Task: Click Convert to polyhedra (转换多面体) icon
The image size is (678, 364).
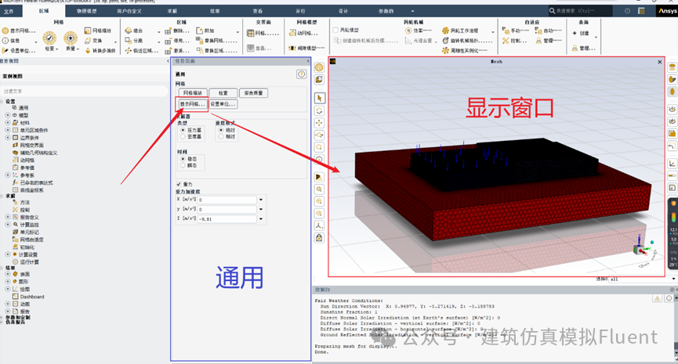Action: tap(88, 51)
